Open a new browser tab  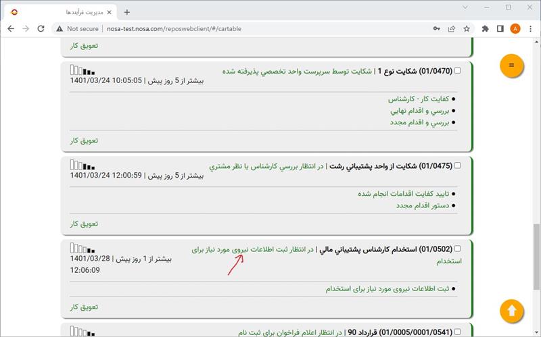127,11
